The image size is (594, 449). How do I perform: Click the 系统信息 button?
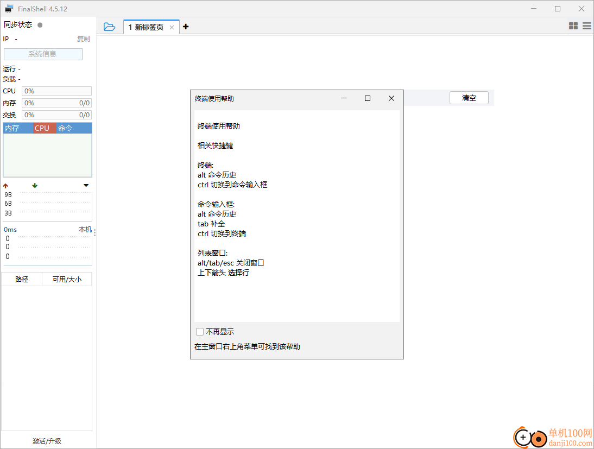(x=43, y=54)
